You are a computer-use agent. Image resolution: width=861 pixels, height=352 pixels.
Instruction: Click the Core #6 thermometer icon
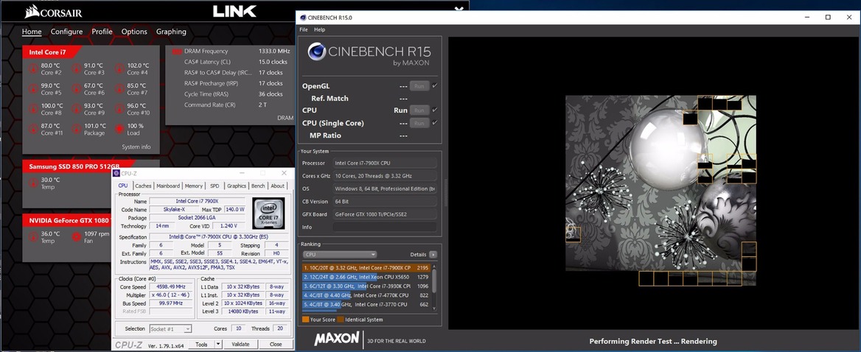(x=77, y=89)
